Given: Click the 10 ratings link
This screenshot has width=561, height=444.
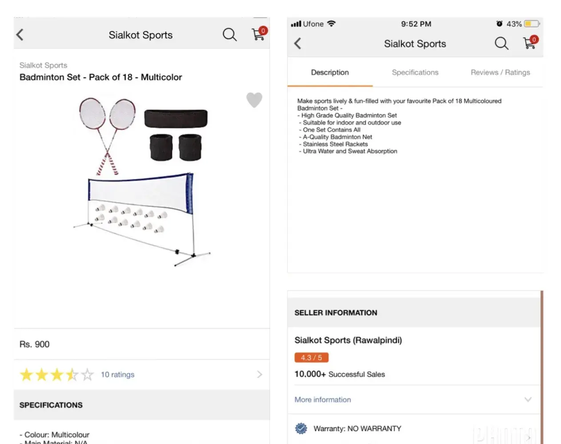Looking at the screenshot, I should 117,375.
